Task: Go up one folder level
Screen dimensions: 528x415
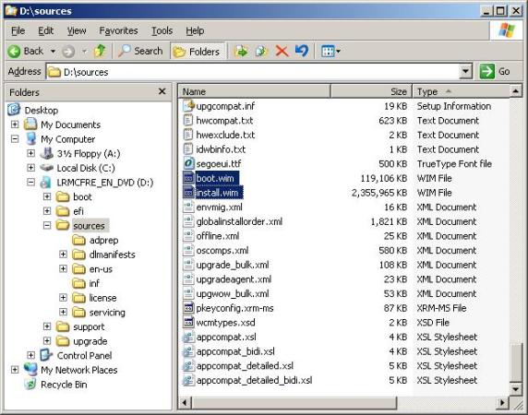Action: [100, 51]
